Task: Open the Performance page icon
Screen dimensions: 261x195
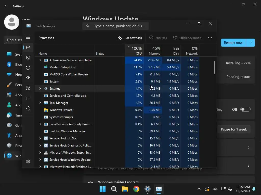Action: (28, 58)
